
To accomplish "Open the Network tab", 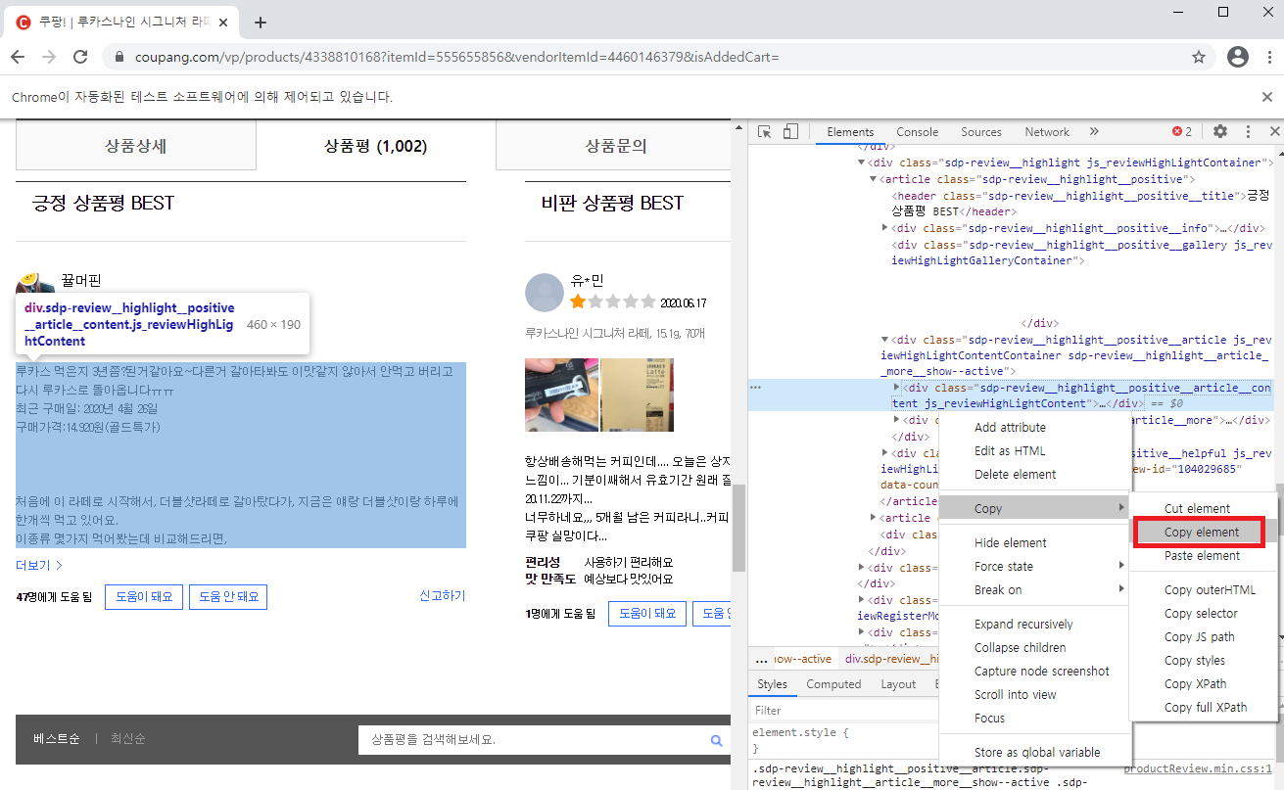I will [x=1047, y=132].
